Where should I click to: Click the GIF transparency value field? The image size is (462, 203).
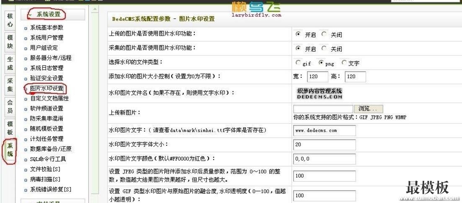pyautogui.click(x=324, y=195)
